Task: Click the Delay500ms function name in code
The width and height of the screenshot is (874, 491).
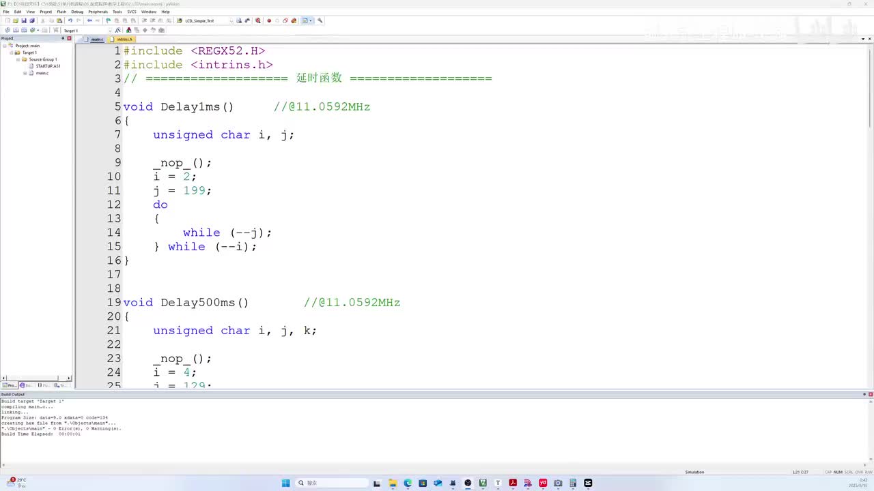Action: pyautogui.click(x=197, y=302)
